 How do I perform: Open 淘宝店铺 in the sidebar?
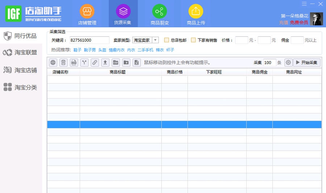click(21, 70)
